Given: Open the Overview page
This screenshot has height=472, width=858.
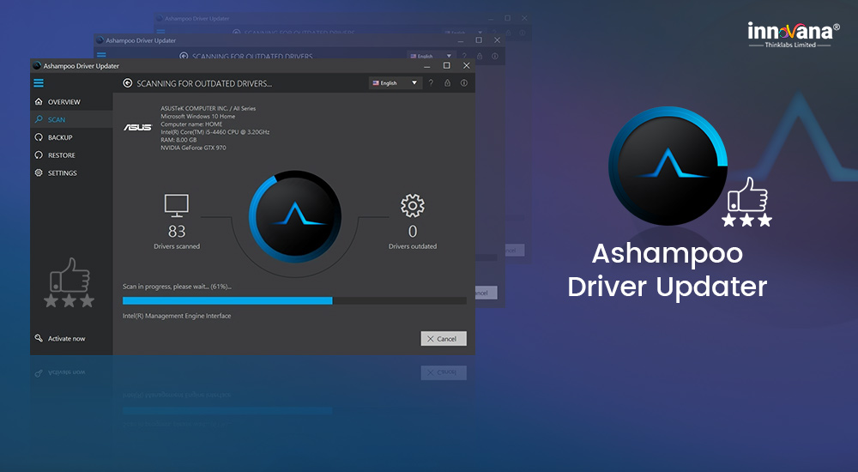Looking at the screenshot, I should click(x=71, y=102).
